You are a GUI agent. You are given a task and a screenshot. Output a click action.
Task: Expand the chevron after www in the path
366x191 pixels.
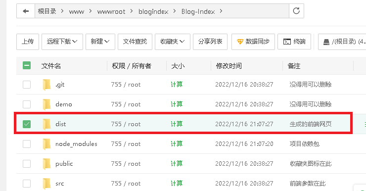pos(91,11)
